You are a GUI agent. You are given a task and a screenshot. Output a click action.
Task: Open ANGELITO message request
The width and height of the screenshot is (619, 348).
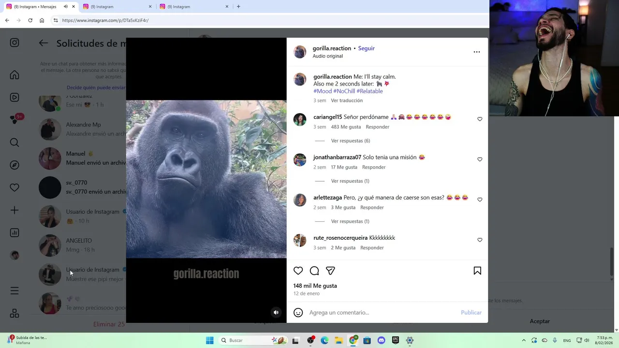[82, 245]
